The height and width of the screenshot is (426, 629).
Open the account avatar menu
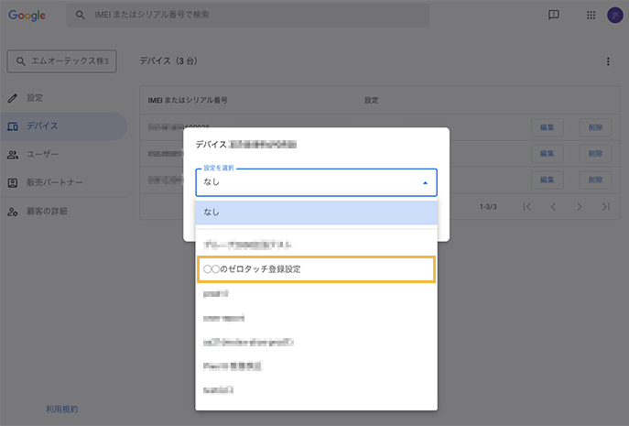(614, 16)
